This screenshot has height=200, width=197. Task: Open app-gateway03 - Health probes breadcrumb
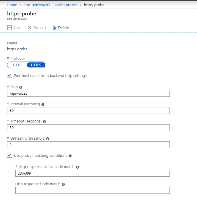pyautogui.click(x=51, y=5)
